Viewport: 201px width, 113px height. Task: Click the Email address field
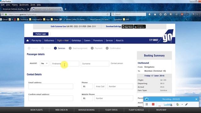coord(51,86)
